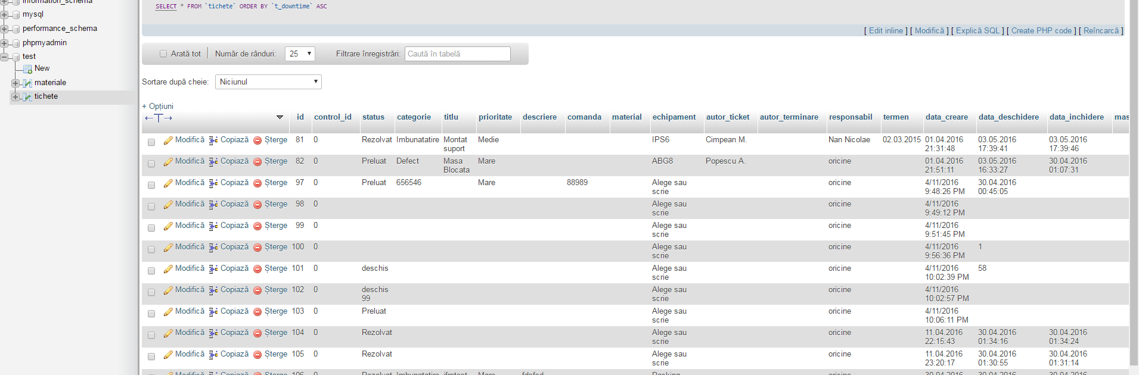Click the pencil edit icon for row 100
Image resolution: width=1139 pixels, height=375 pixels.
click(168, 248)
